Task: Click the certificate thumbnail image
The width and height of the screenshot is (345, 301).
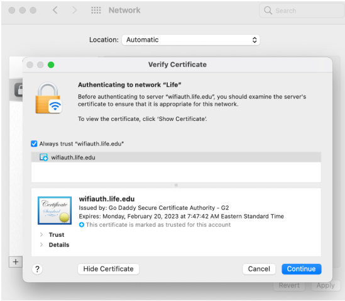Action: [55, 210]
